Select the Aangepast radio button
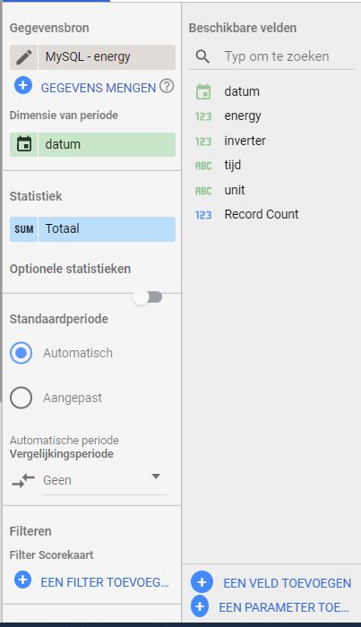The image size is (361, 627). 21,398
